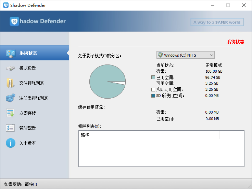This screenshot has height=189, width=252.
Task: Click the 文件排除列表 folder icon
Action: point(11,83)
